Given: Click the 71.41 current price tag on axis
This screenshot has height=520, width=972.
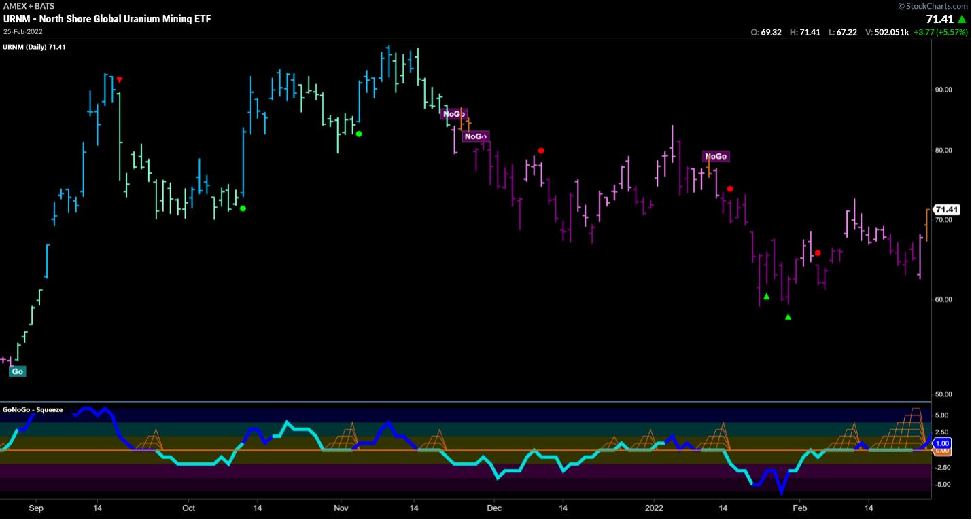Looking at the screenshot, I should pos(945,210).
